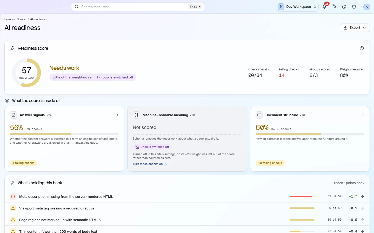
Task: Click the Answer signals document icon
Action: tap(14, 115)
